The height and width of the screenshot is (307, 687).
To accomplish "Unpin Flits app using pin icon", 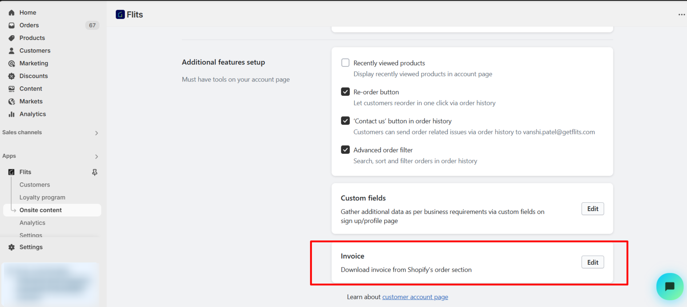I will pyautogui.click(x=95, y=172).
